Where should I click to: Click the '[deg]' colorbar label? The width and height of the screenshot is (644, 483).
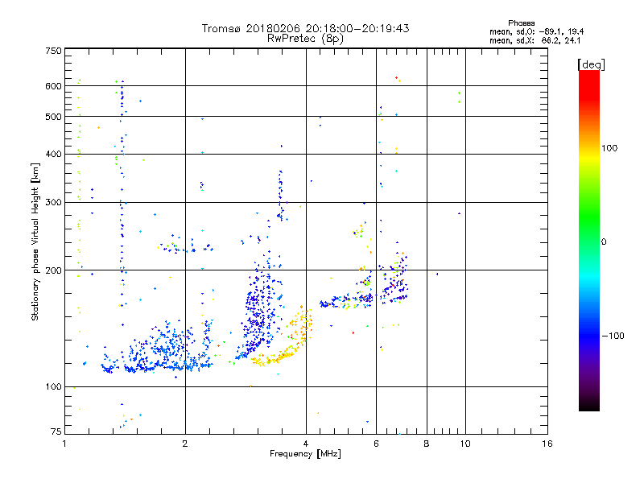(x=591, y=64)
